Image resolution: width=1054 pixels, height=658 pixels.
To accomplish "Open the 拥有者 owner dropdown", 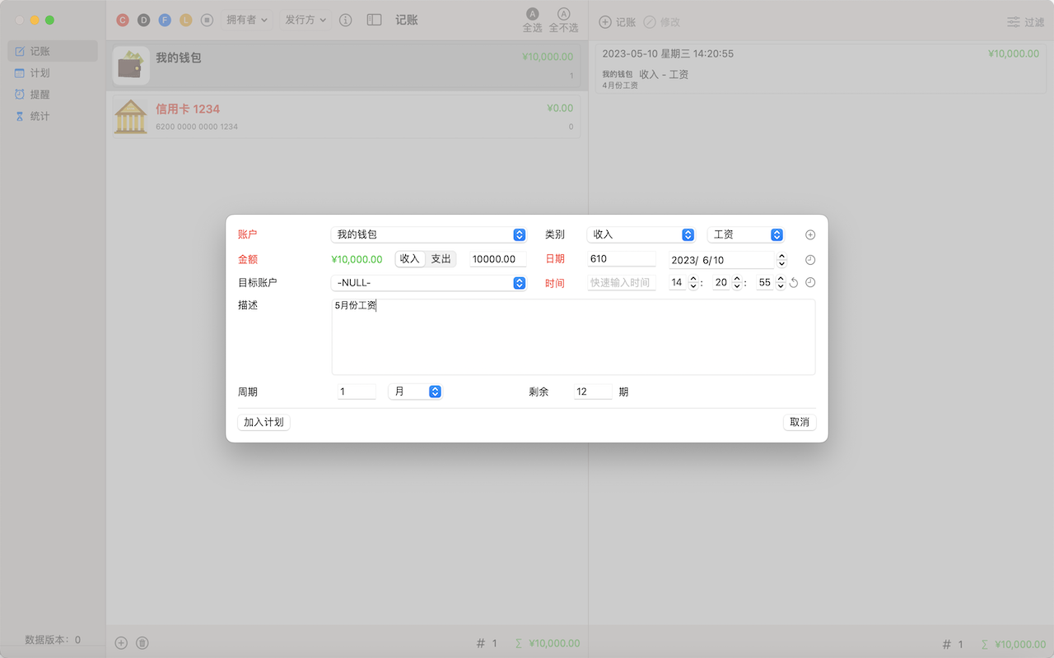I will (x=247, y=20).
